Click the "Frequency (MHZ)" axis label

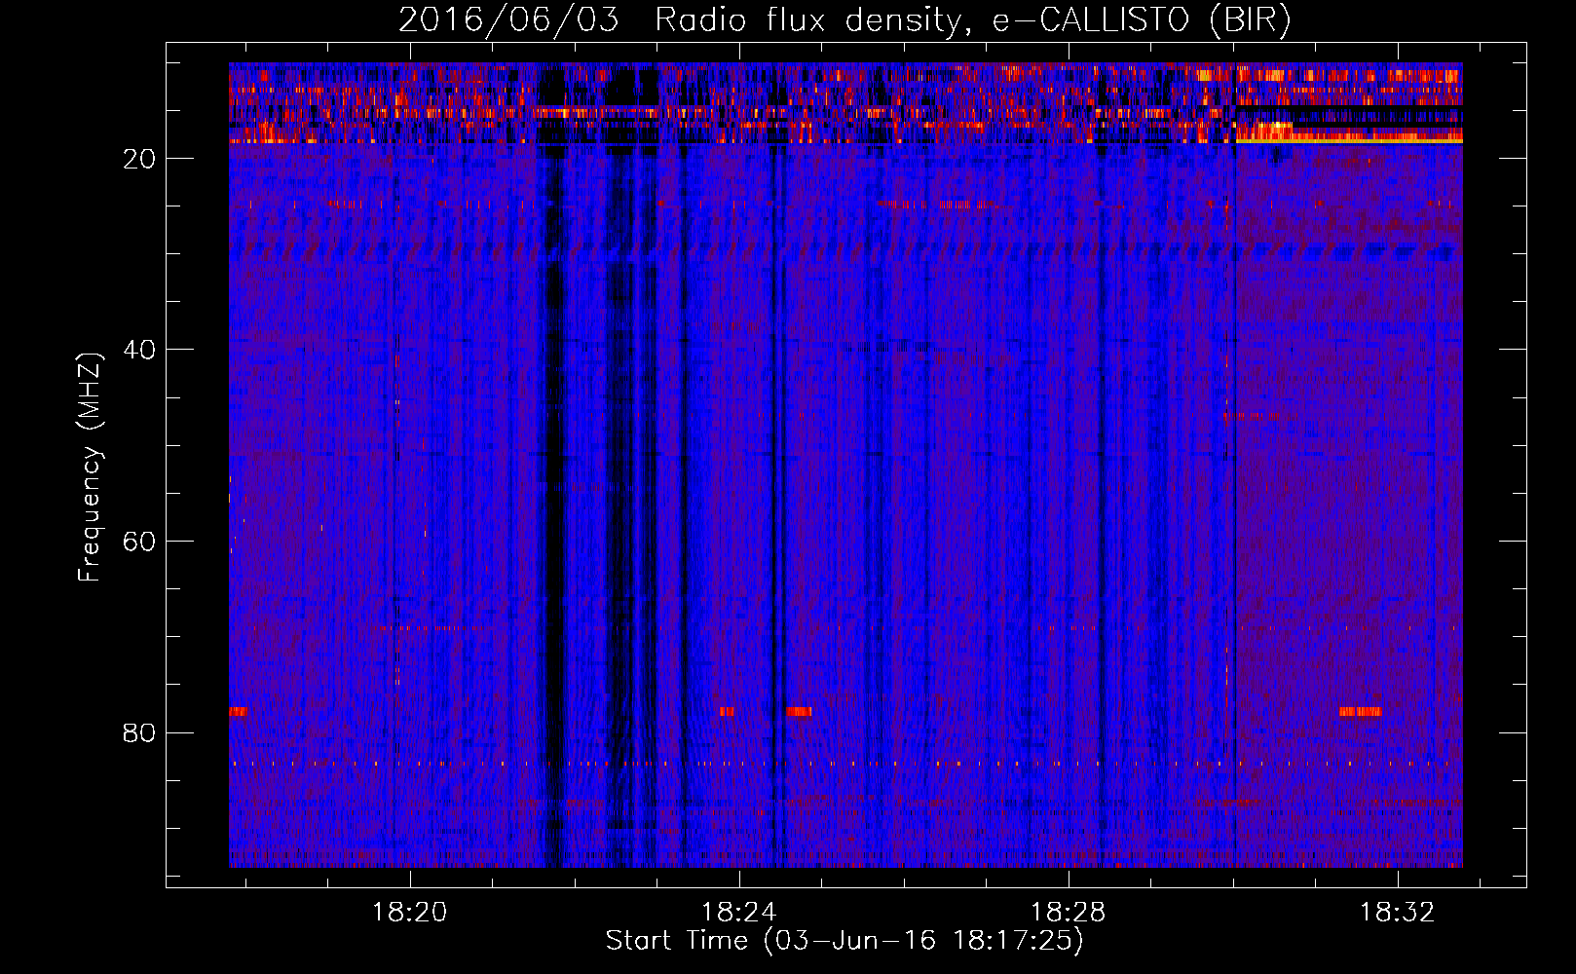(90, 468)
